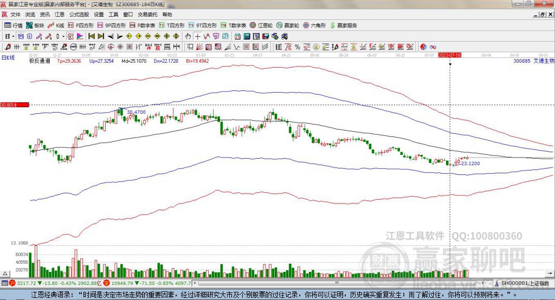Click the colored flag icon

[80, 36]
